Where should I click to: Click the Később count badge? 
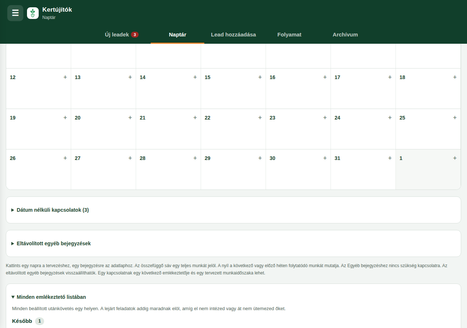pos(40,321)
